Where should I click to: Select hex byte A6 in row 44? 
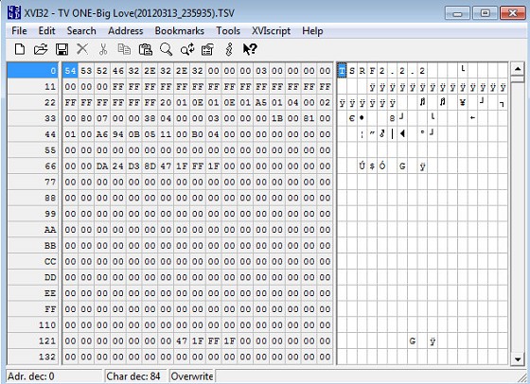pos(102,134)
